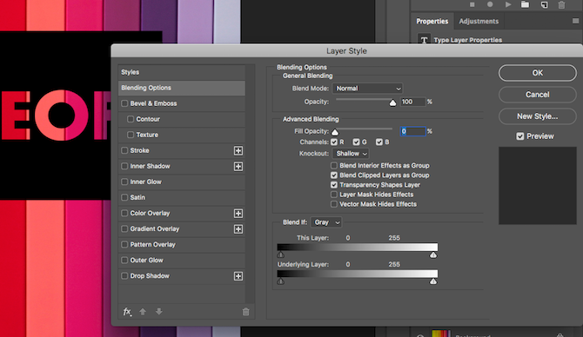The height and width of the screenshot is (337, 583).
Task: Move effect up with the up arrow
Action: tap(143, 312)
